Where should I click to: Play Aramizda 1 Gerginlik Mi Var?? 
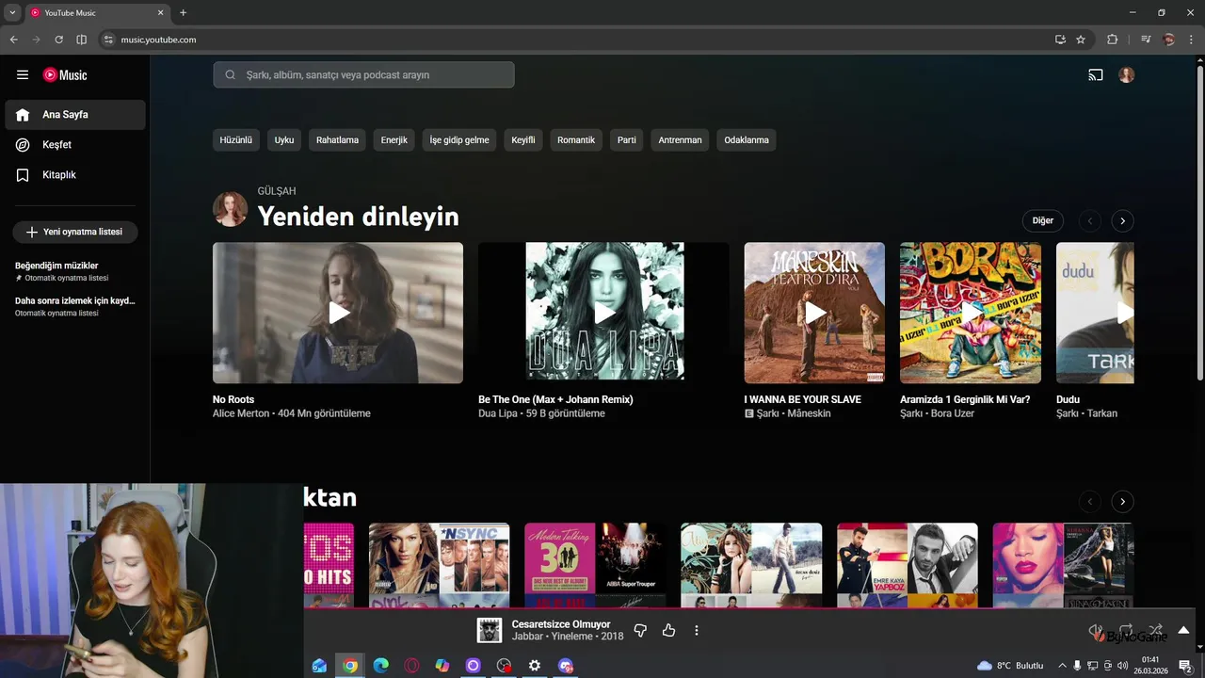pos(971,313)
